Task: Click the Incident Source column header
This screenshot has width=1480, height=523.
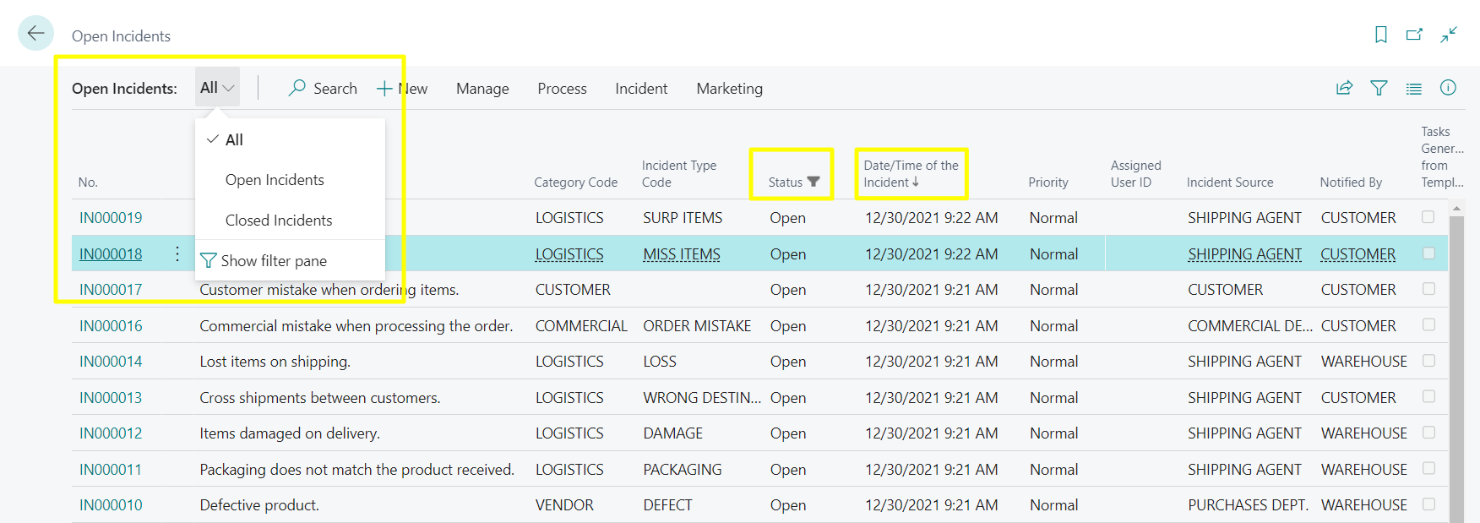Action: tap(1229, 182)
